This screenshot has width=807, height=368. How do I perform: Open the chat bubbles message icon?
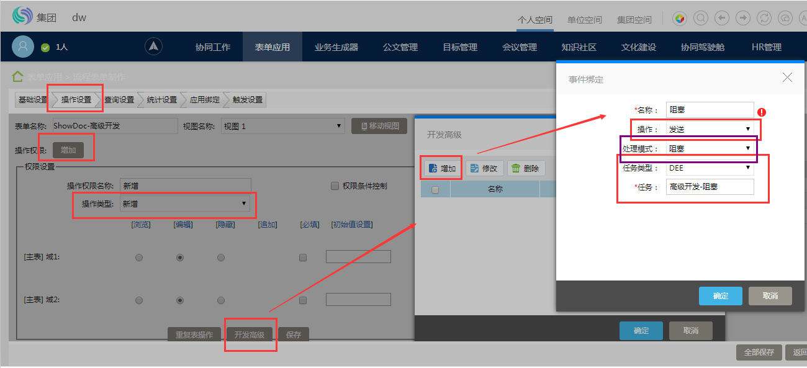coord(785,18)
